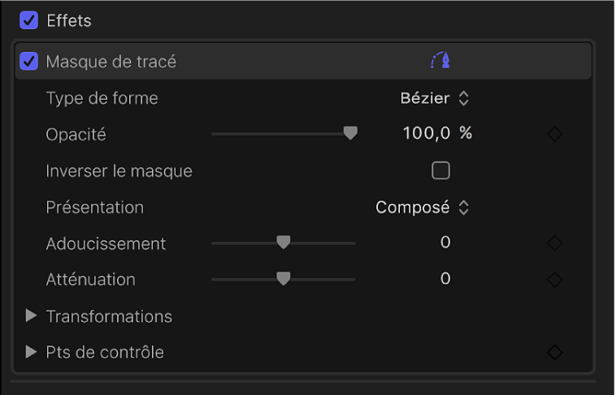Viewport: 616px width, 395px height.
Task: Click the Atténuation value field
Action: click(x=445, y=278)
